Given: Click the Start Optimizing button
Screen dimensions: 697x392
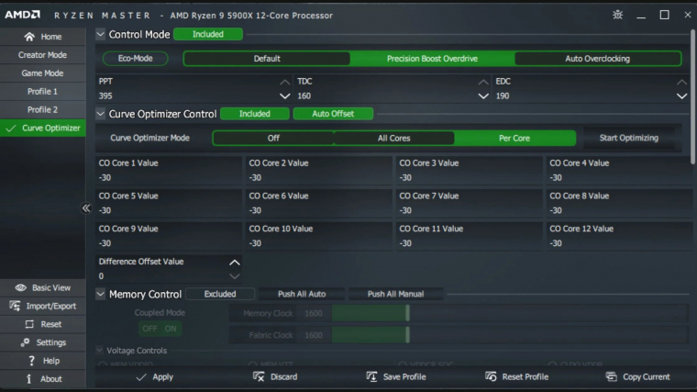Looking at the screenshot, I should (628, 138).
